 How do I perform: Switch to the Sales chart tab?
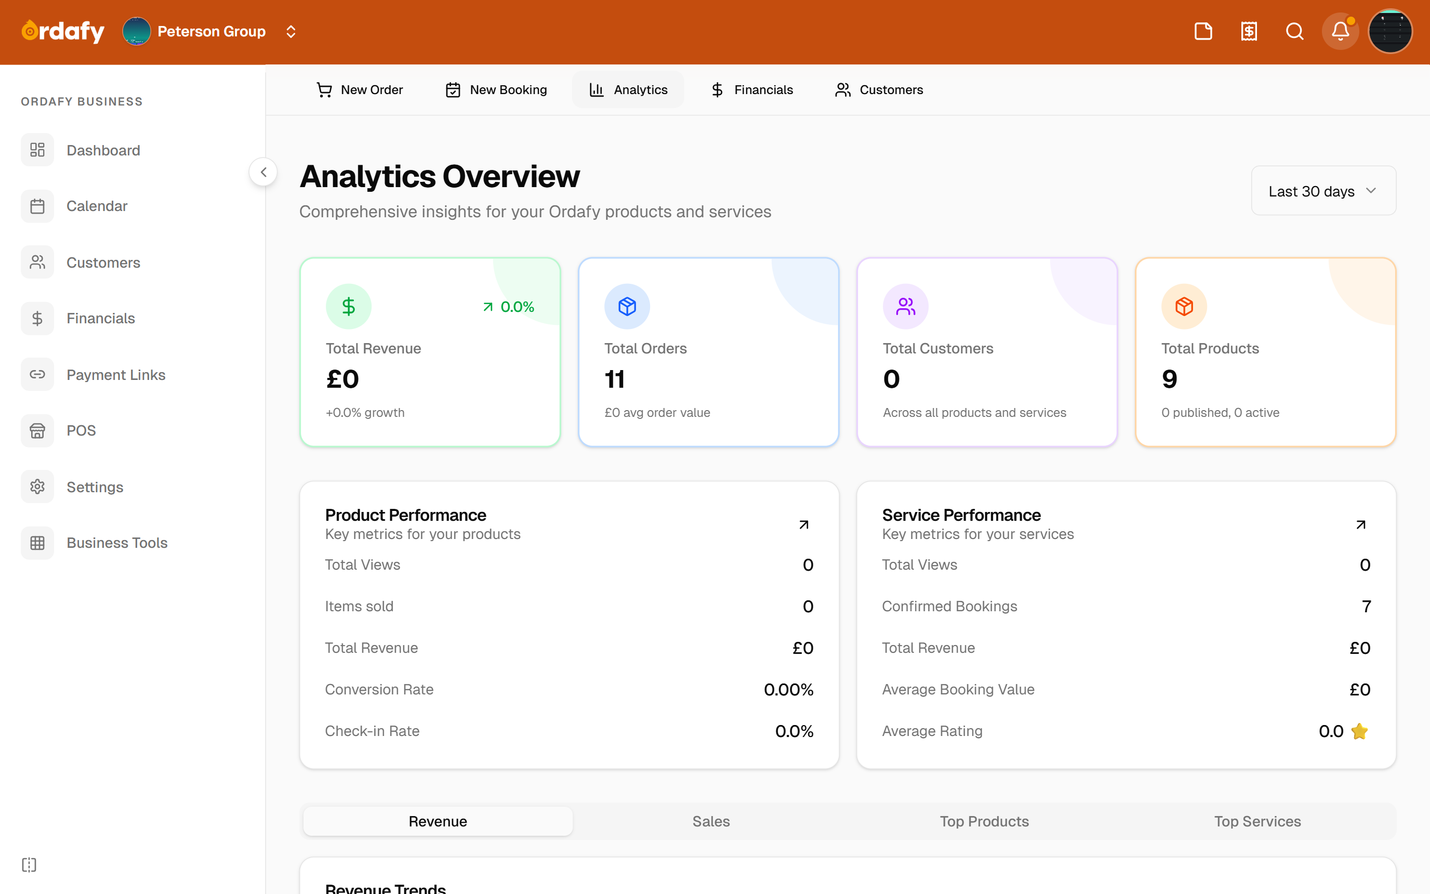[x=711, y=821]
